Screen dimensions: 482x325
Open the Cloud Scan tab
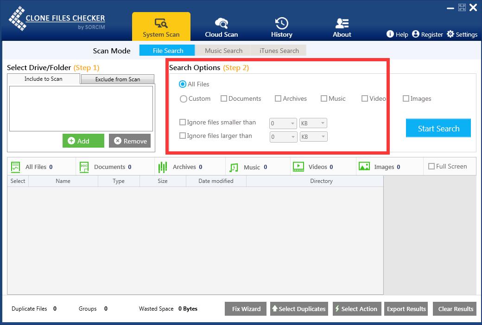pos(222,27)
